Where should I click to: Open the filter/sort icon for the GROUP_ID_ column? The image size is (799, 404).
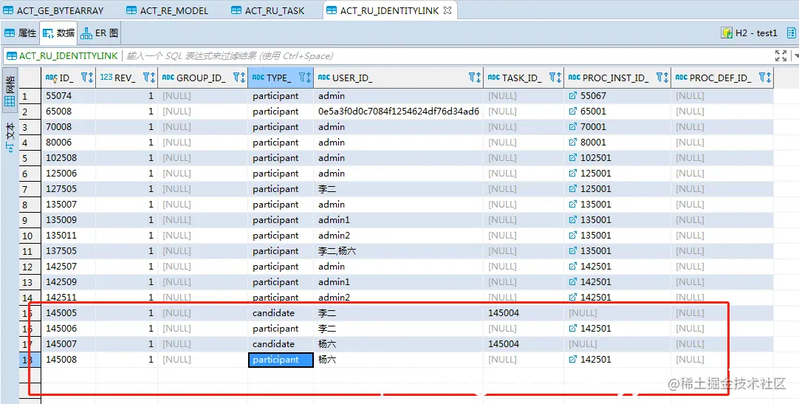[239, 78]
